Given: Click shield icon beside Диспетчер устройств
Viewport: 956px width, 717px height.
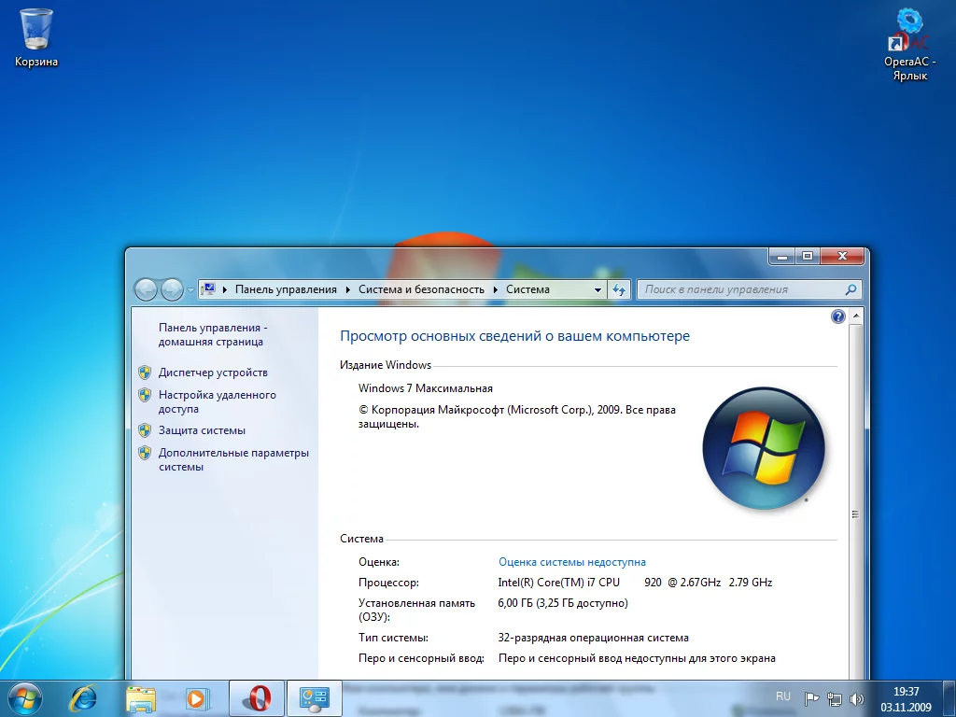Looking at the screenshot, I should [145, 373].
